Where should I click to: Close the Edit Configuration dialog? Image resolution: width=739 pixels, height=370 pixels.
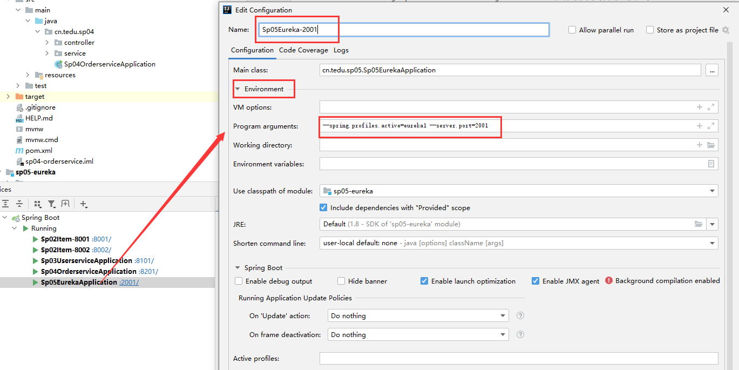coord(726,10)
